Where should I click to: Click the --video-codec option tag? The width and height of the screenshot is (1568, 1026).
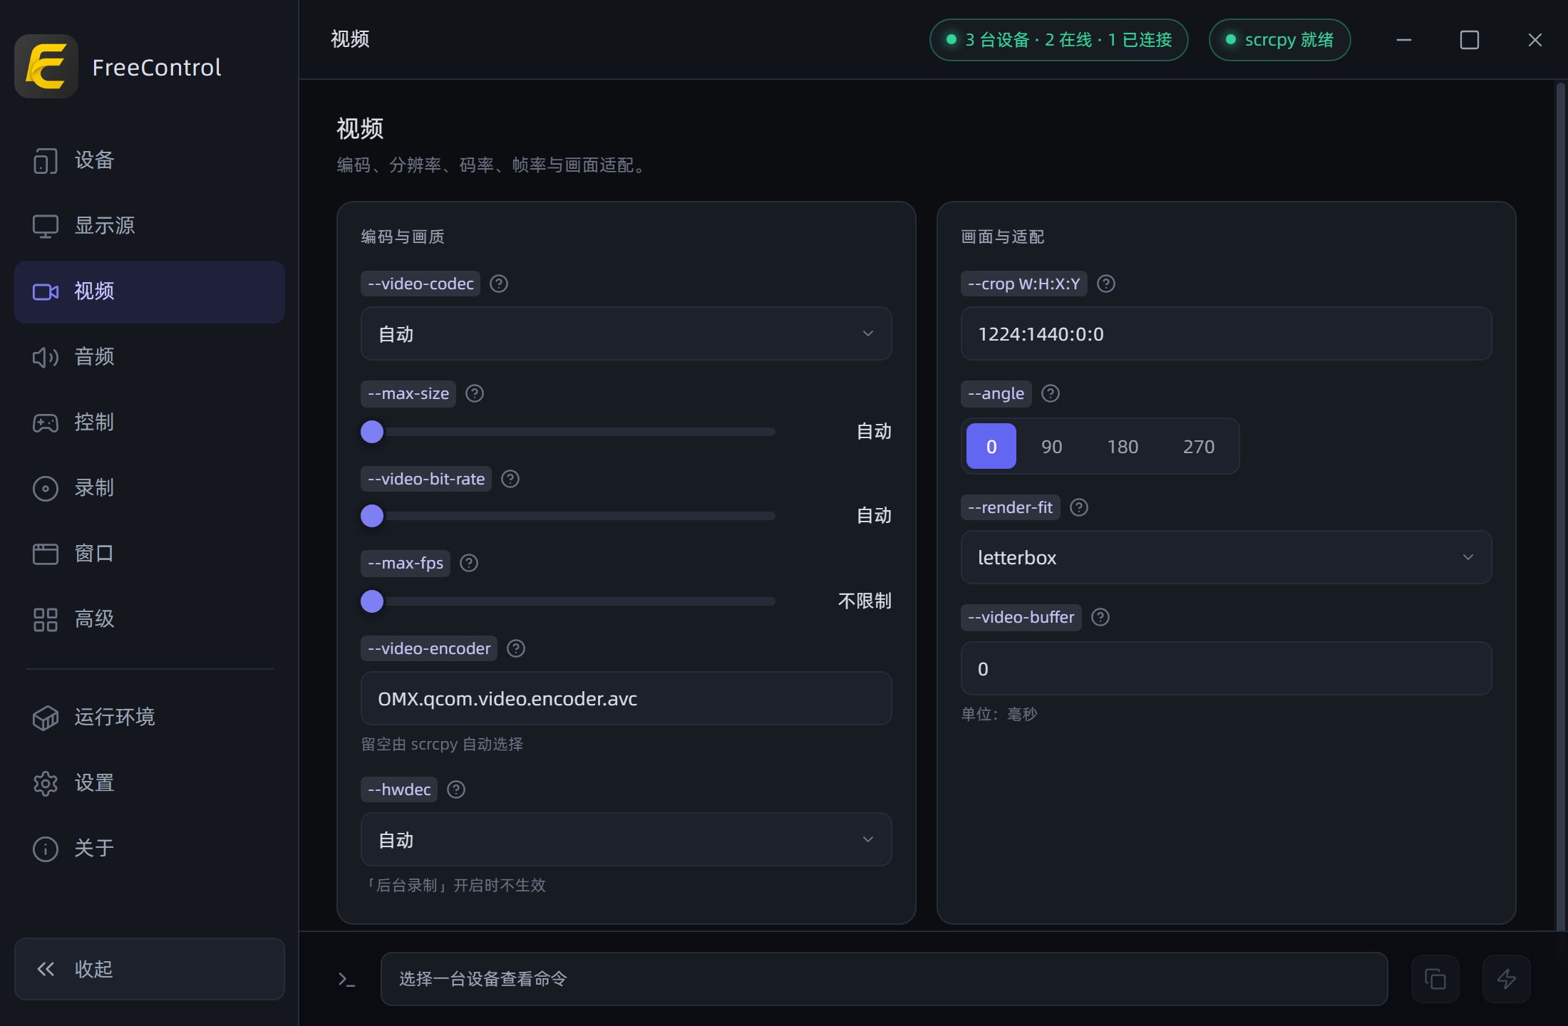(x=421, y=284)
